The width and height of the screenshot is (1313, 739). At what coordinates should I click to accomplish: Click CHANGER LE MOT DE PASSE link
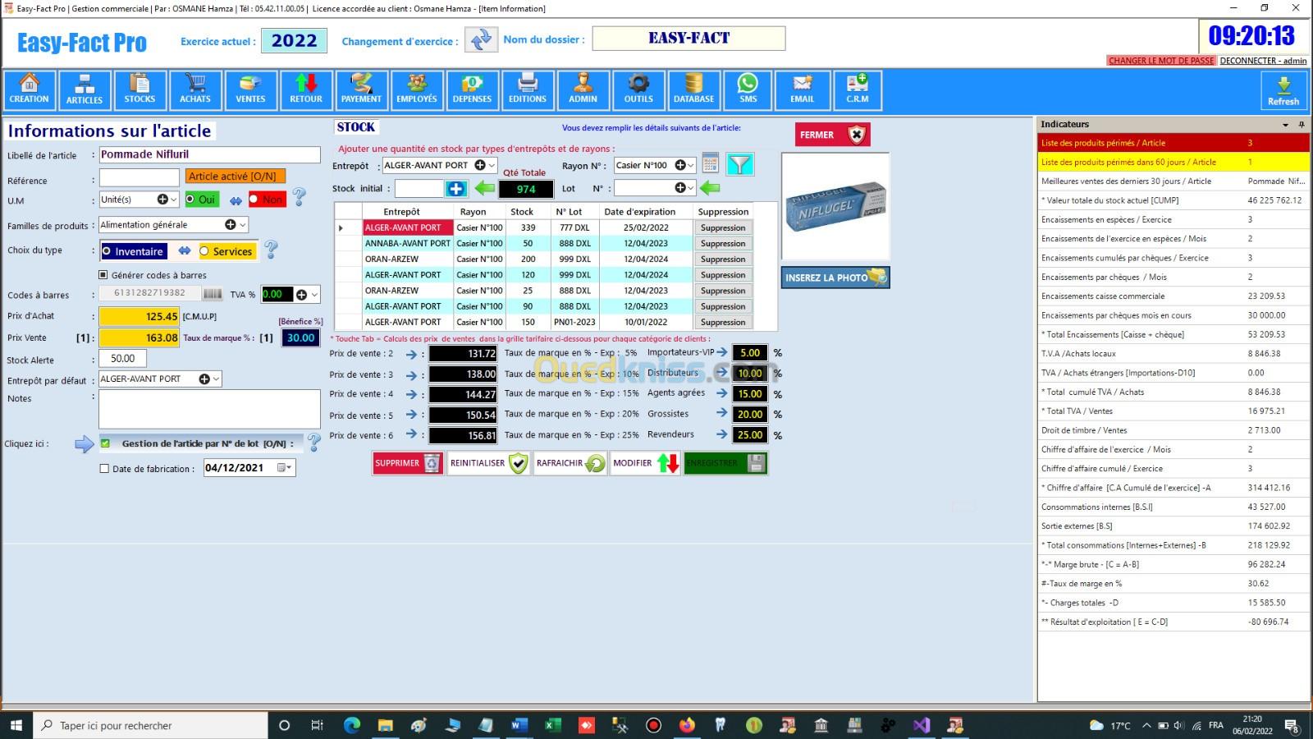(x=1160, y=61)
